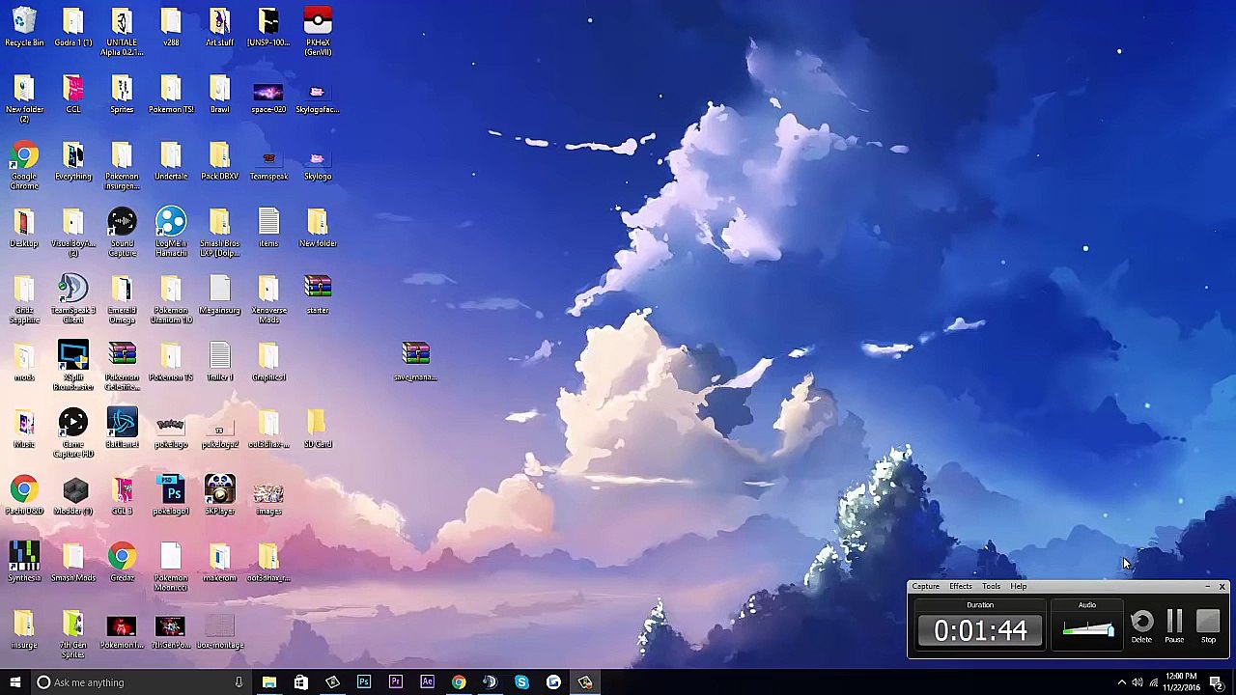Show hidden system tray icons
The width and height of the screenshot is (1236, 695).
point(1121,682)
